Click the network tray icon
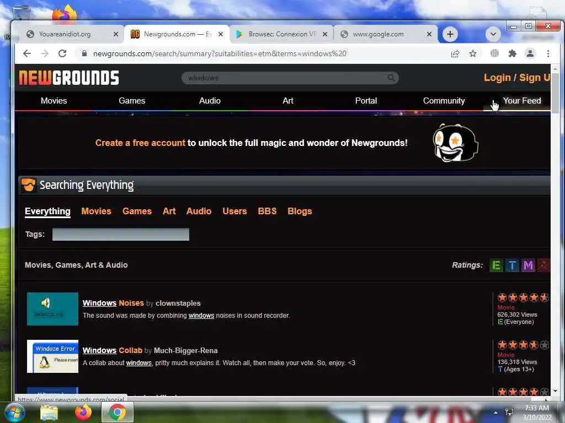 coord(509,412)
